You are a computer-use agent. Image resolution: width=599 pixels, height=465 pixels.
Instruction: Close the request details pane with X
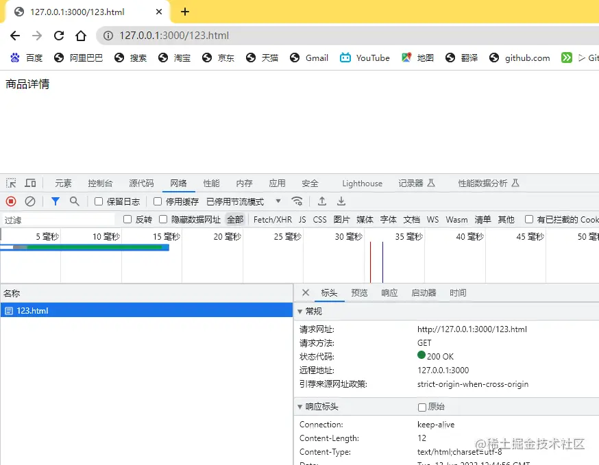coord(306,293)
